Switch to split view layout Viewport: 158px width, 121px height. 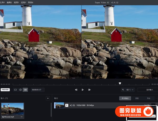pos(20,90)
